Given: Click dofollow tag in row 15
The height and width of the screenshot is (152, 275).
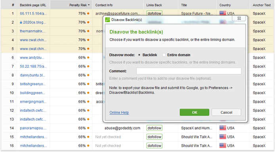Looking at the screenshot, I should 154,137.
